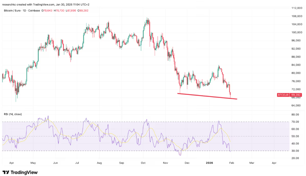The image size is (306, 176).
Task: Click the red 69,282 current price value
Action: [x=295, y=95]
